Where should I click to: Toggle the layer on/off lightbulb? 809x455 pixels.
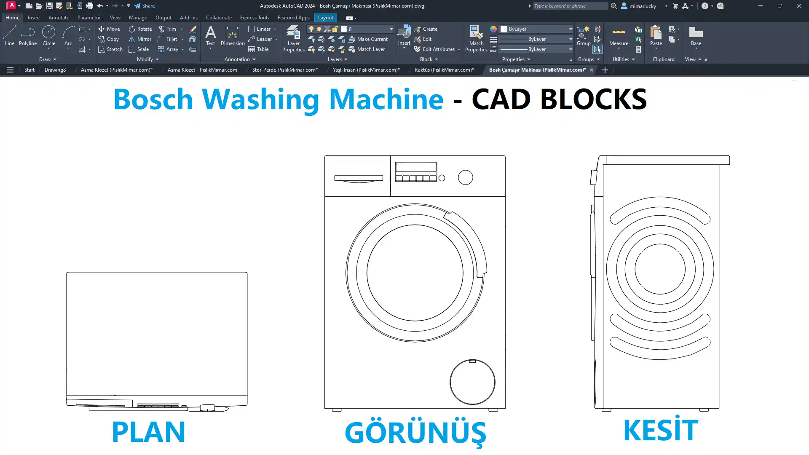click(x=311, y=29)
